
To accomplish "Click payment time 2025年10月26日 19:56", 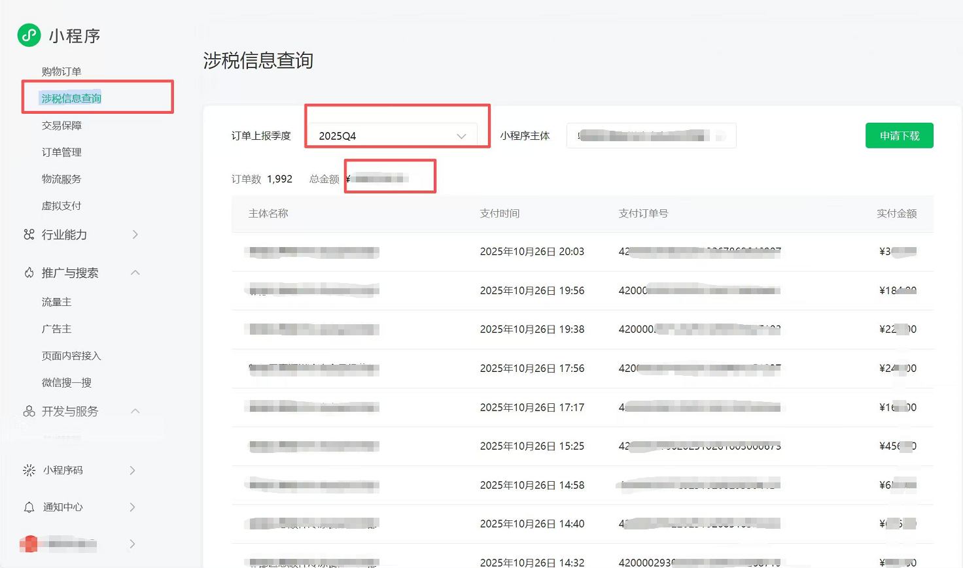I will (532, 291).
